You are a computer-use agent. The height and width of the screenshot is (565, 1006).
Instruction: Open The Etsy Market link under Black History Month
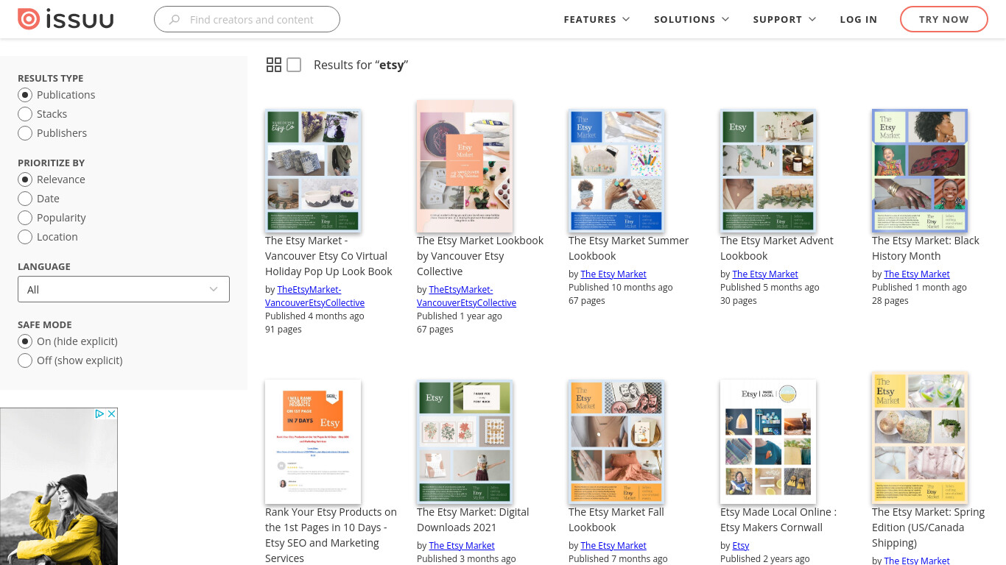(917, 274)
